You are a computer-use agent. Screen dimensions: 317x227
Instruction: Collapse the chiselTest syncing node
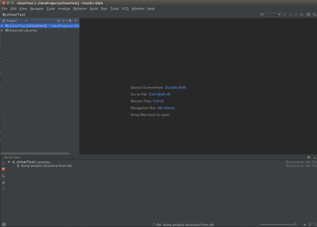pyautogui.click(x=9, y=162)
